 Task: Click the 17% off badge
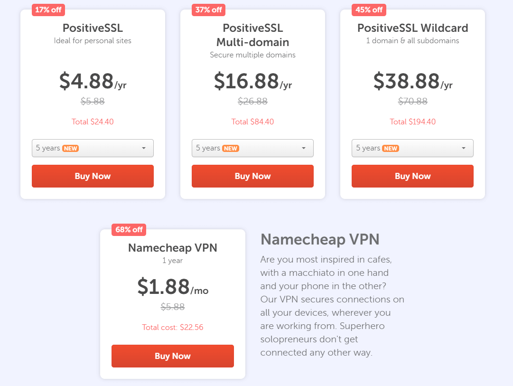coord(48,10)
